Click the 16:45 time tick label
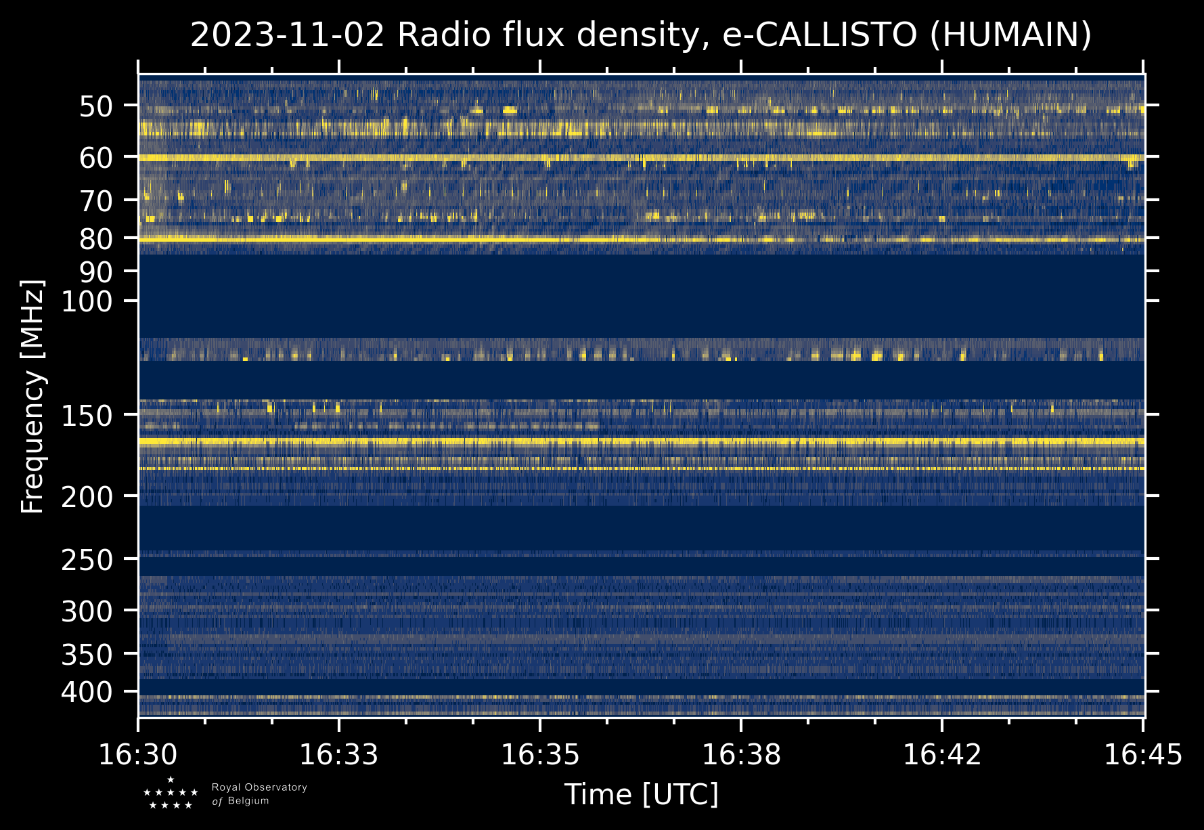The image size is (1204, 830). pos(1143,755)
